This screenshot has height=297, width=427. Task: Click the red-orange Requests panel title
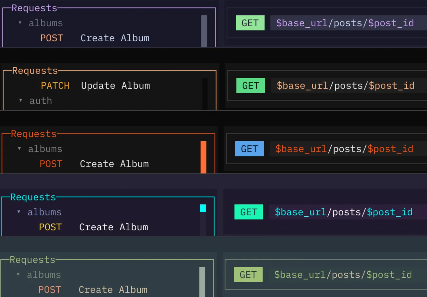coord(34,134)
